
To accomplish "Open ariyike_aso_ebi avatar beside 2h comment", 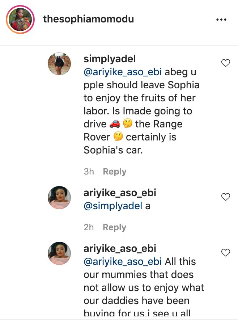I will coord(59,198).
